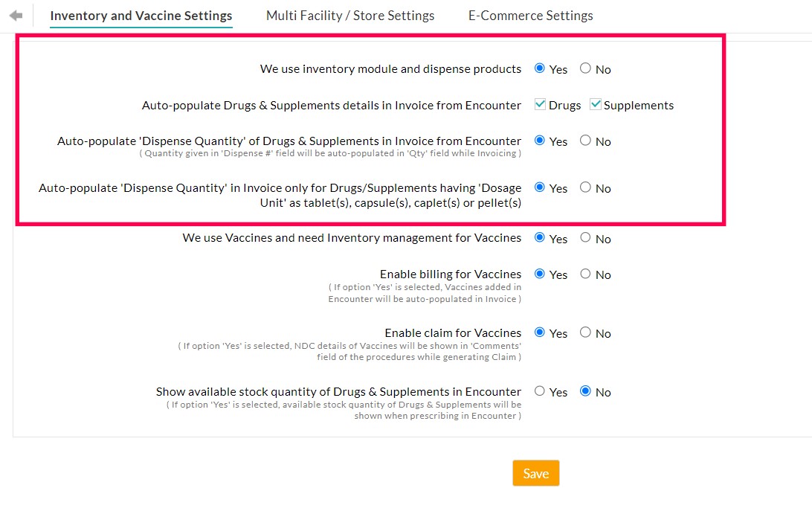812x511 pixels.
Task: Enable billing for Vaccines with 'Yes' option
Action: pos(540,274)
